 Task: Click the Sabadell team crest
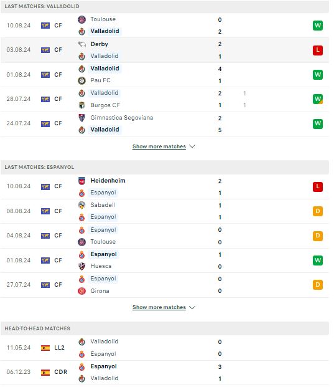tap(81, 205)
